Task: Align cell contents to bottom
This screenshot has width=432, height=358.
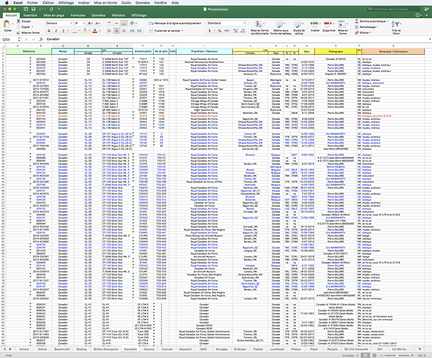Action: point(123,23)
